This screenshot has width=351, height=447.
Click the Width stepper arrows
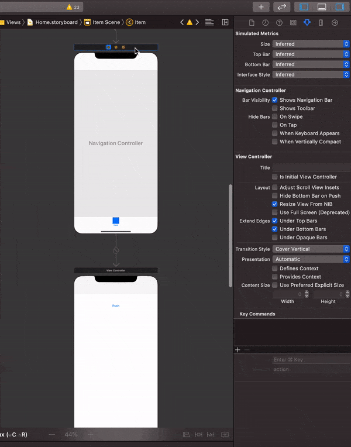tap(307, 294)
